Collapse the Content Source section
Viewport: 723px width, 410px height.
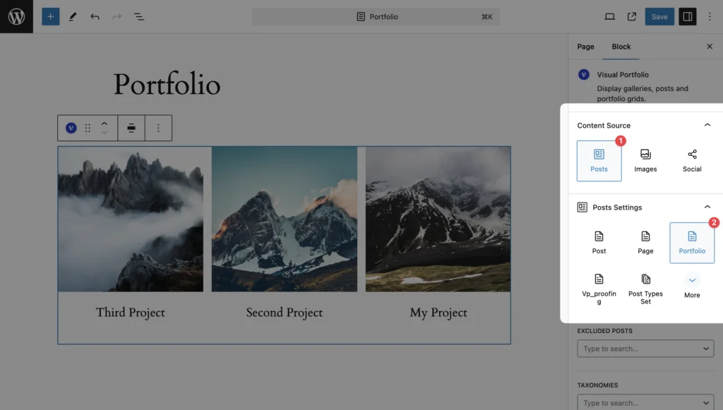707,126
